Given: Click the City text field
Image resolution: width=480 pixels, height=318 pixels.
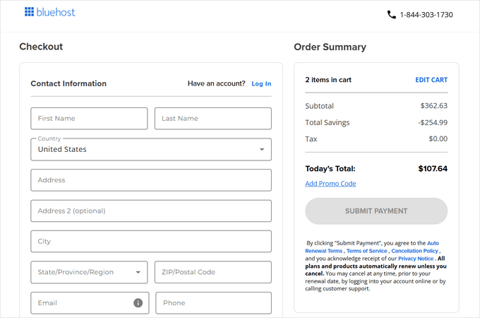Looking at the screenshot, I should pos(150,241).
